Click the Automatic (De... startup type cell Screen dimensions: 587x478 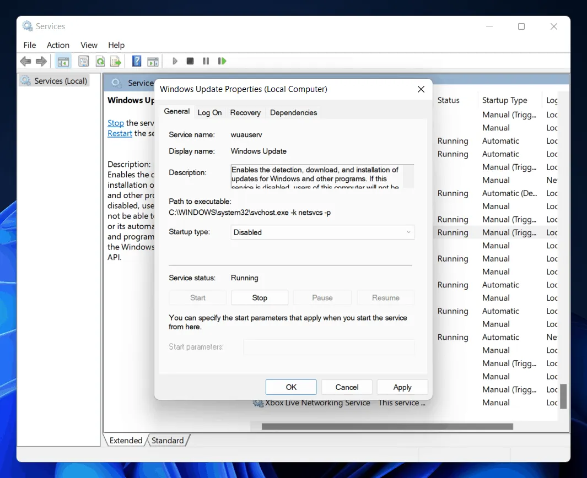click(509, 193)
